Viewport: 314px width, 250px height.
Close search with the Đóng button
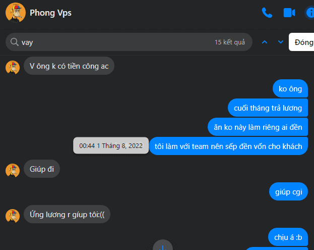coord(302,42)
